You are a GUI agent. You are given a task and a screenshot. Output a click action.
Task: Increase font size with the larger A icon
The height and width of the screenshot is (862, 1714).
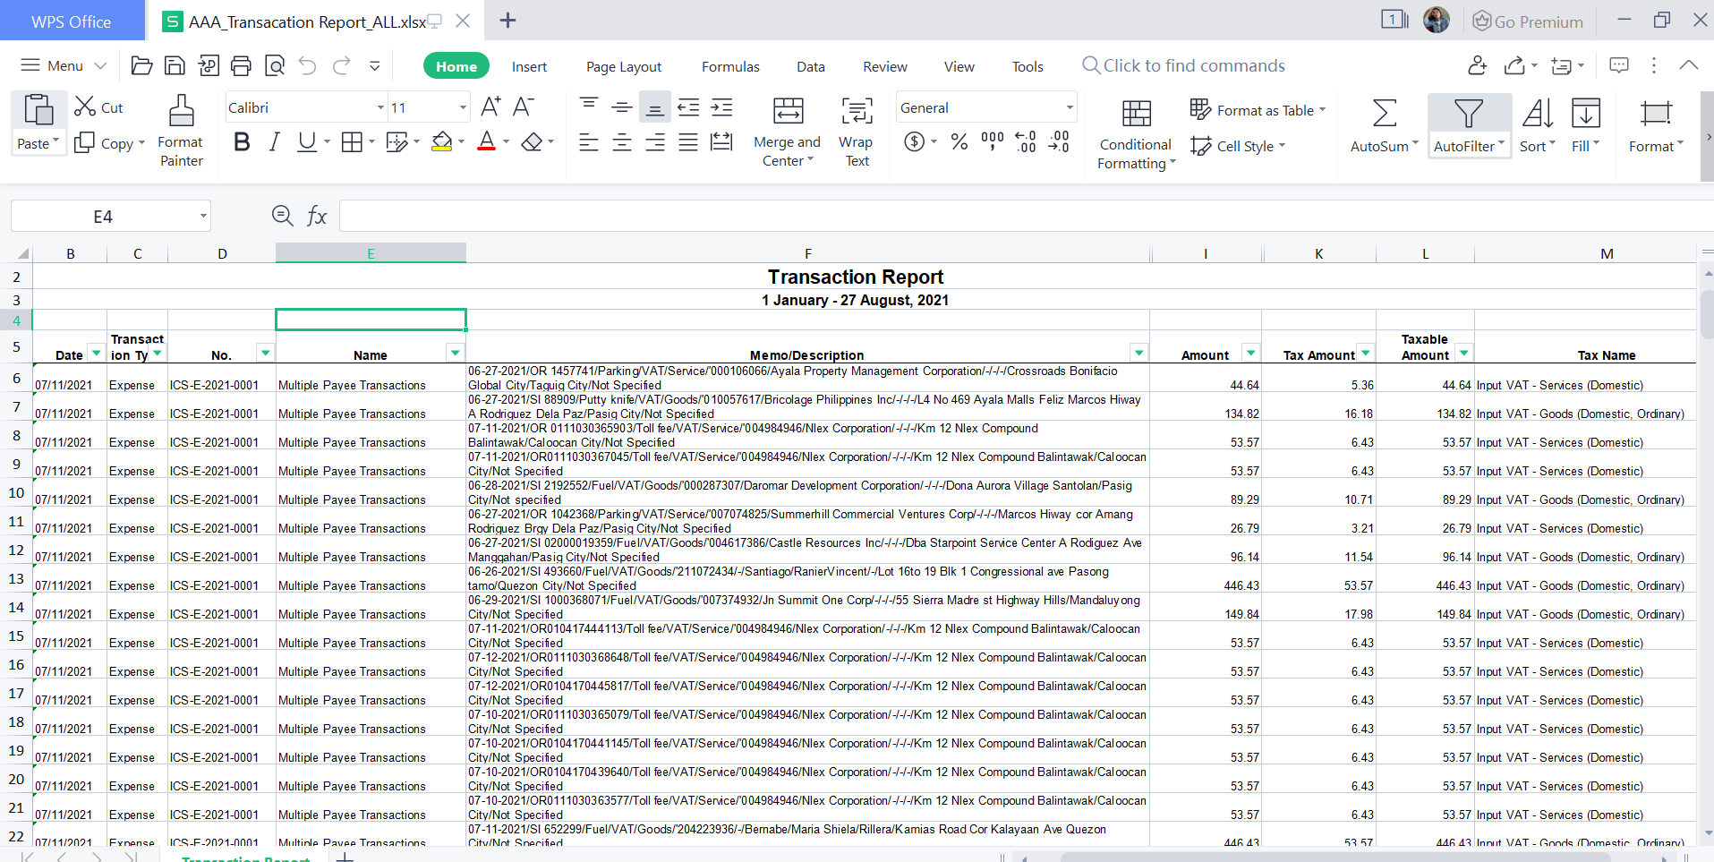(490, 107)
